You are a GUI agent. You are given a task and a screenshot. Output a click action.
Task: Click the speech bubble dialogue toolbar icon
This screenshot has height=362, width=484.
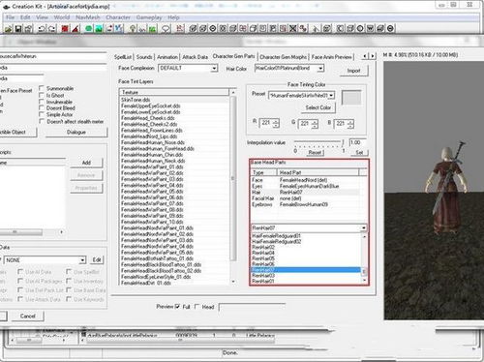(x=166, y=29)
